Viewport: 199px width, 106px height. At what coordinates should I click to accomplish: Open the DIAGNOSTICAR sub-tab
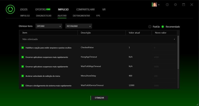[x=44, y=16]
